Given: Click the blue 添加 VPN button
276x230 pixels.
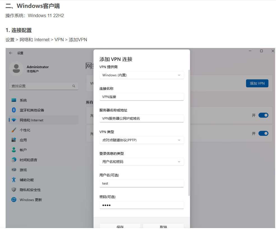Looking at the screenshot, I should (x=257, y=83).
